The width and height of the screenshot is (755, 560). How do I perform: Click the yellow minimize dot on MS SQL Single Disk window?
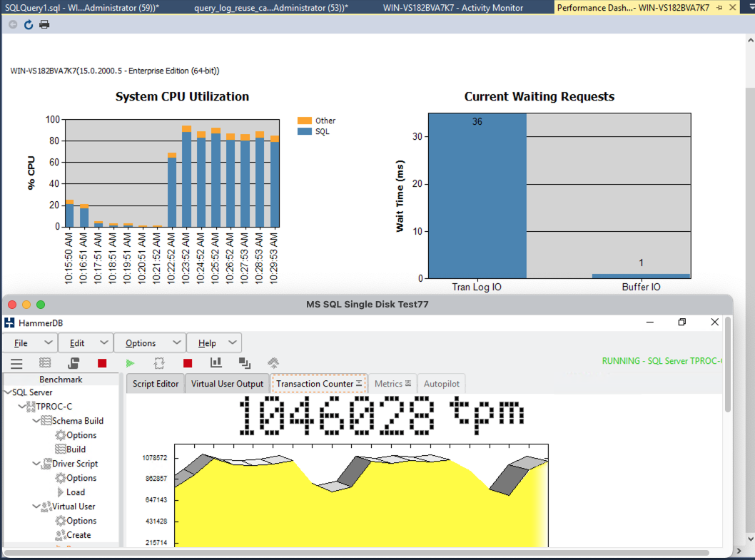pyautogui.click(x=26, y=305)
